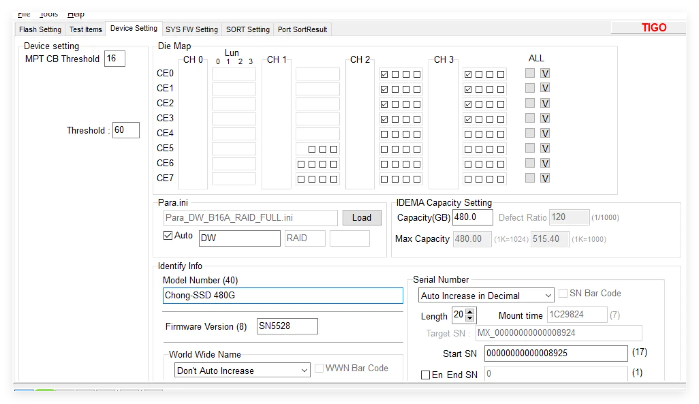Check CH 2 CE4 Lun 0 checkbox
The width and height of the screenshot is (699, 404).
[x=384, y=134]
